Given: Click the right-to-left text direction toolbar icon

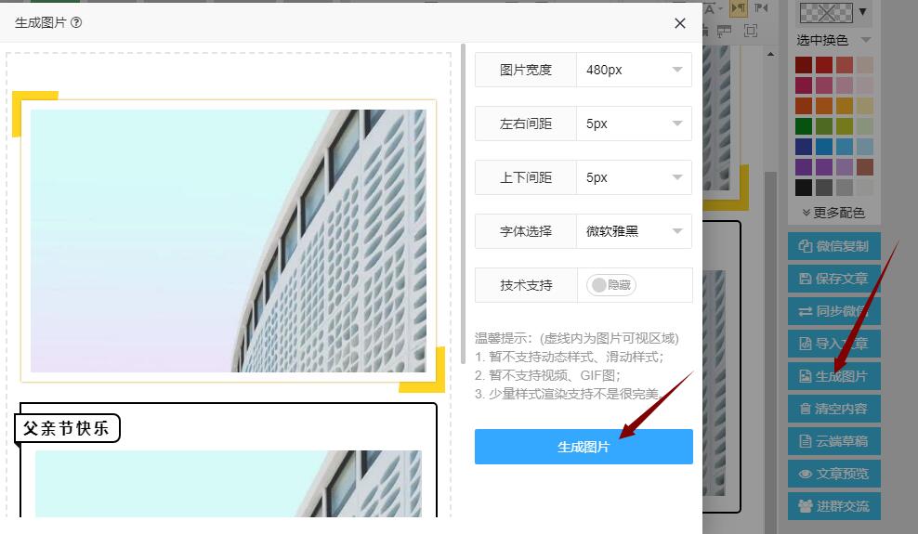Looking at the screenshot, I should [761, 8].
